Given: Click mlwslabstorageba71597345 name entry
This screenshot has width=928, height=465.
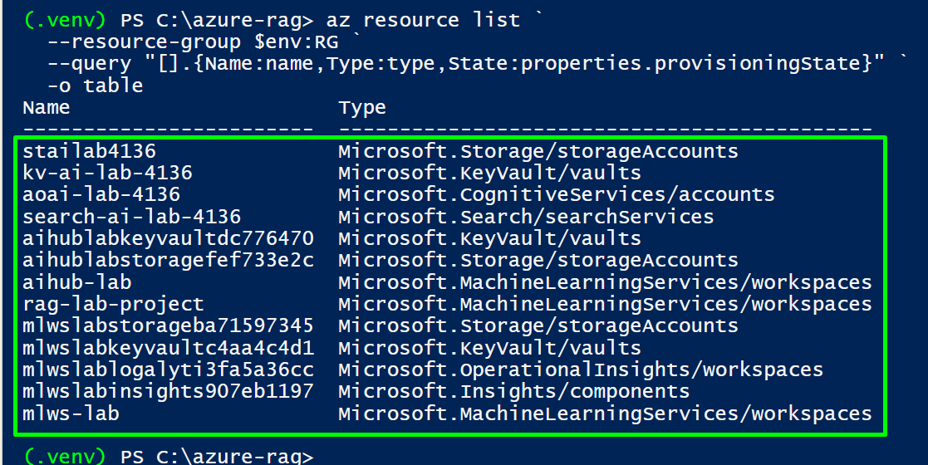Looking at the screenshot, I should [169, 326].
